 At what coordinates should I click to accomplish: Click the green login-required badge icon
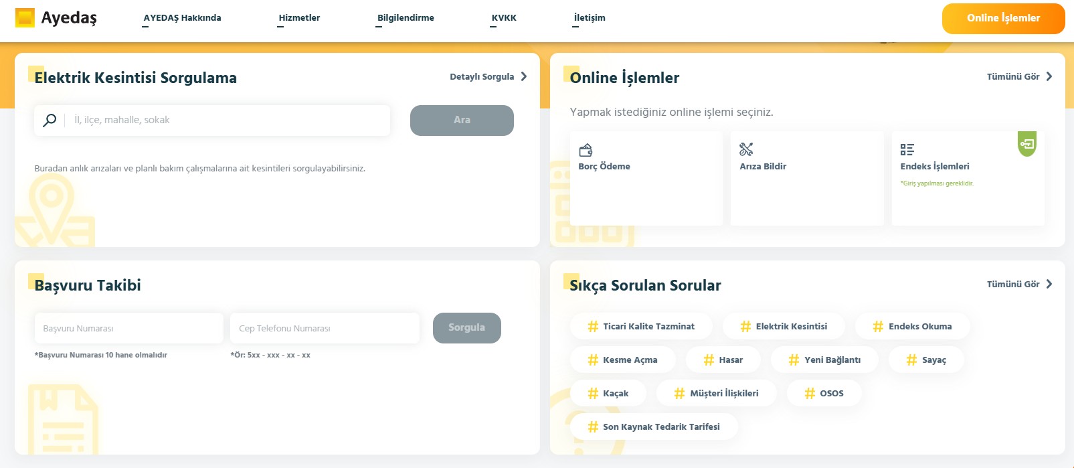[x=1026, y=144]
